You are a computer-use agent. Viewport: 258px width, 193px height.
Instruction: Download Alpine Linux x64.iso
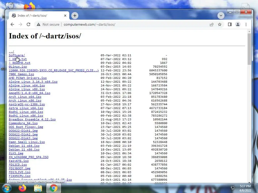(27, 85)
